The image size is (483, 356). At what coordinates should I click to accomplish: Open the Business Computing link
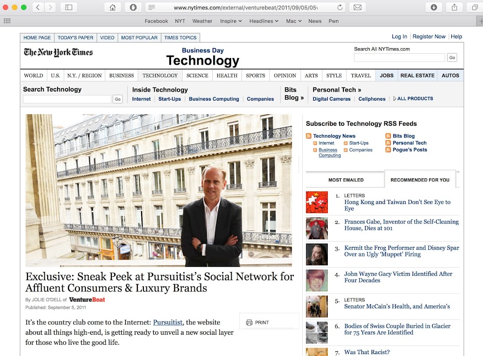214,99
